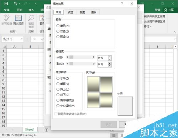The width and height of the screenshot is (178, 138).
Task: Choose 角部辐射(F) from-corner shading style
Action: [x=58, y=100]
